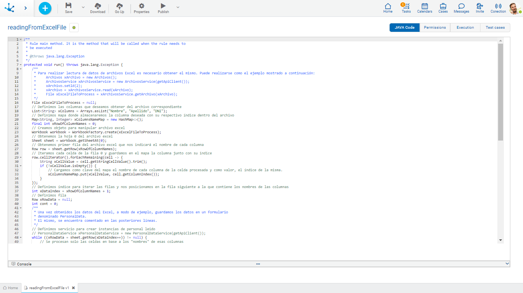Click the code editor vertical scrollbar
The height and width of the screenshot is (293, 523).
pos(500,92)
